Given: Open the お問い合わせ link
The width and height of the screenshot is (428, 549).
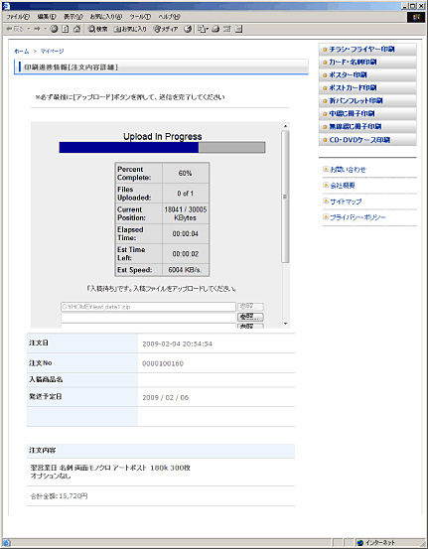Looking at the screenshot, I should pos(348,170).
